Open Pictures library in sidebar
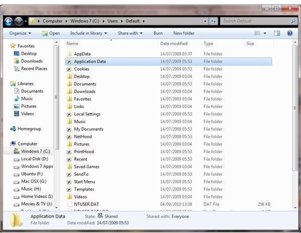 (25, 106)
